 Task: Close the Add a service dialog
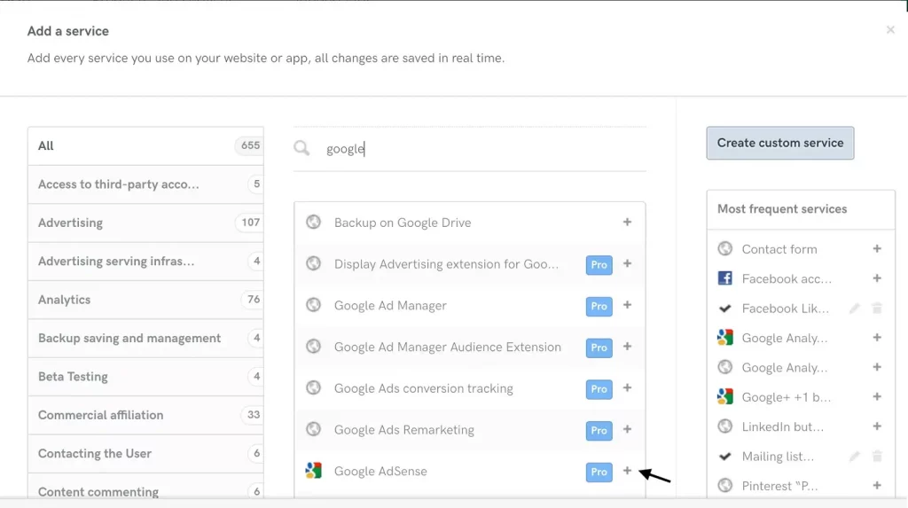(890, 29)
